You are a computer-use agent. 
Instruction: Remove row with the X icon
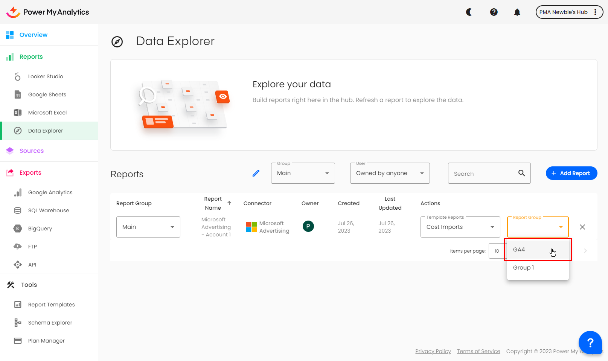tap(582, 227)
